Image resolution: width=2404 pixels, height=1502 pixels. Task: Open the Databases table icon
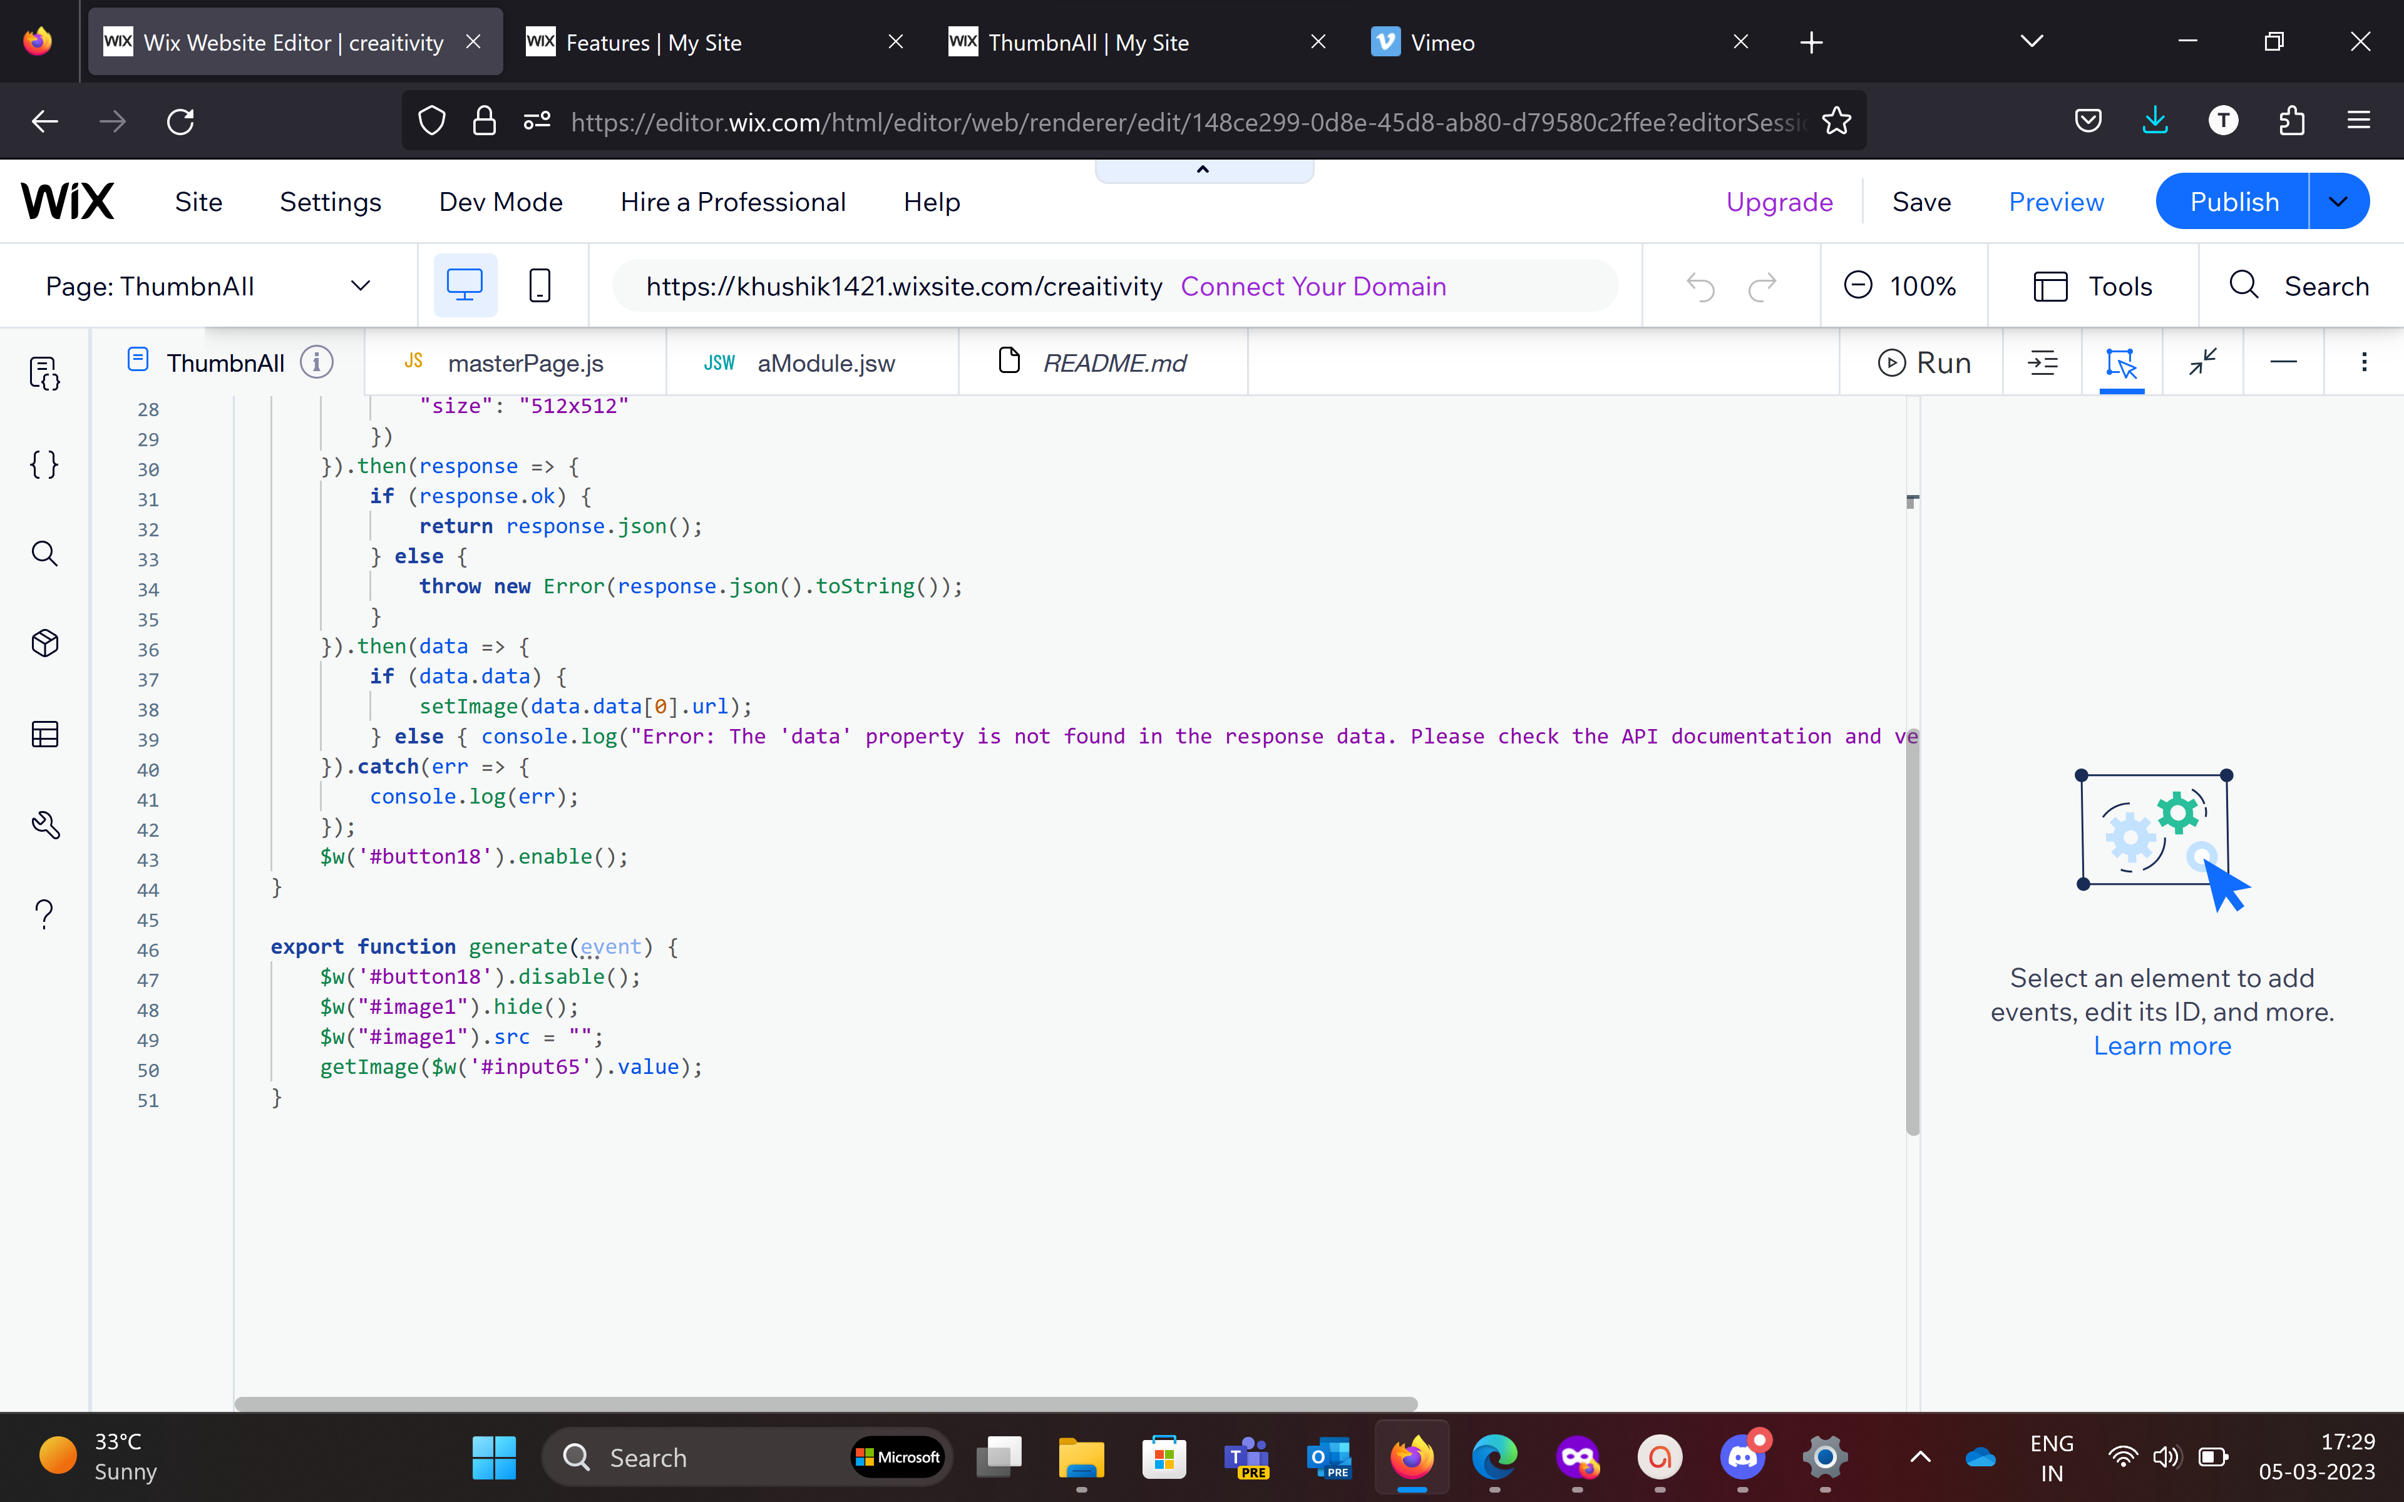click(x=44, y=734)
